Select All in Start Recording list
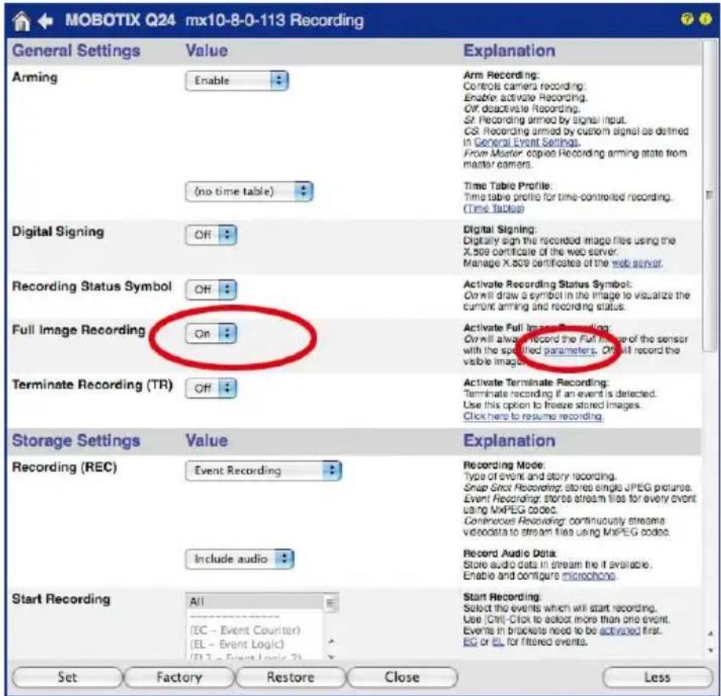The height and width of the screenshot is (696, 721). point(255,601)
